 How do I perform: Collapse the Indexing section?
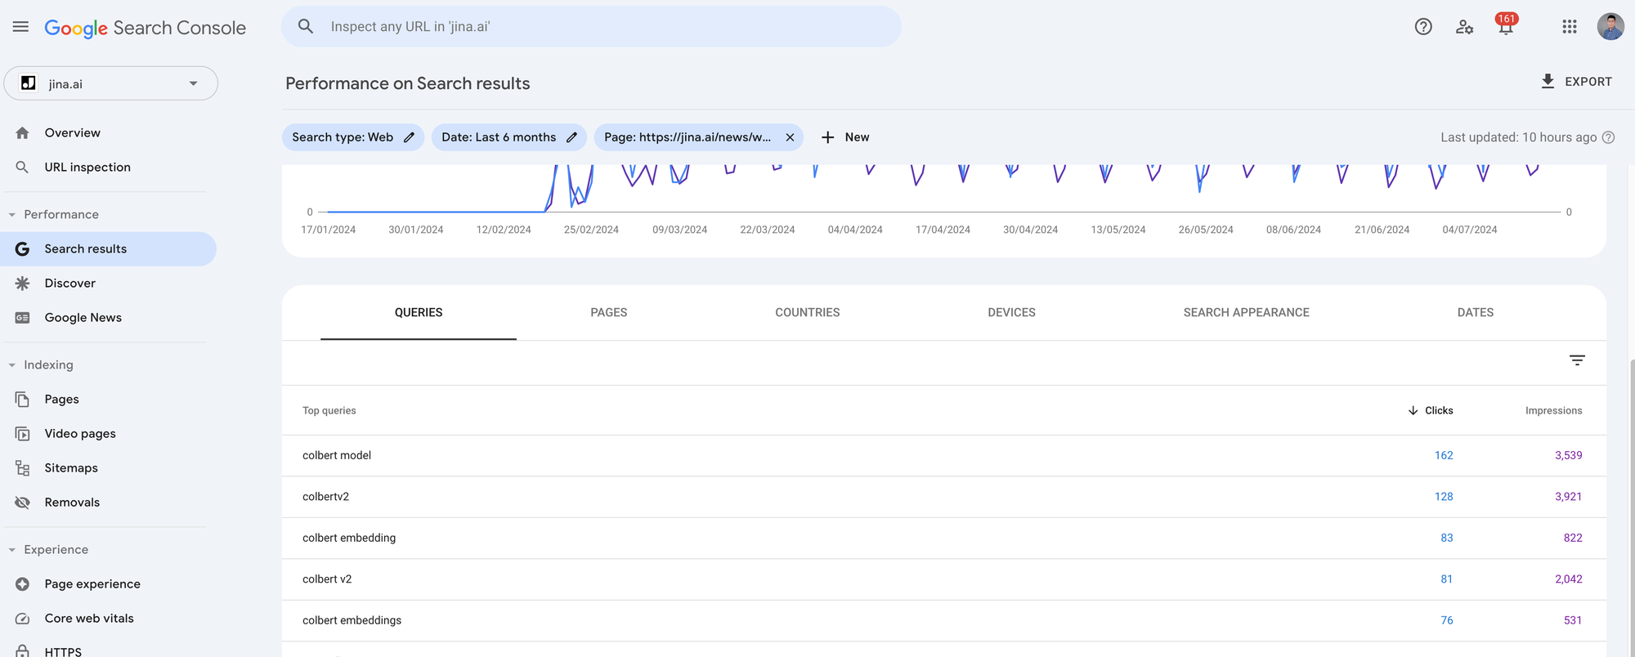pos(42,364)
